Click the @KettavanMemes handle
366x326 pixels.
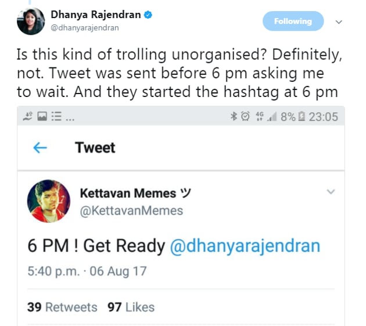131,211
